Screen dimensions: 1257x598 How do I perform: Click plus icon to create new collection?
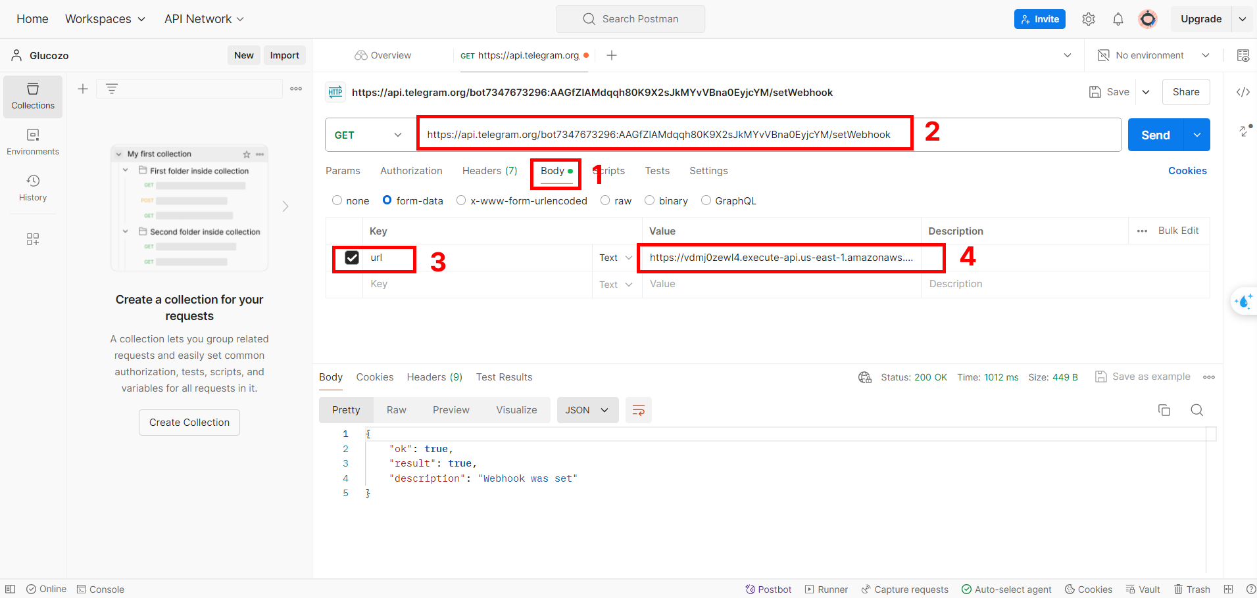click(83, 89)
